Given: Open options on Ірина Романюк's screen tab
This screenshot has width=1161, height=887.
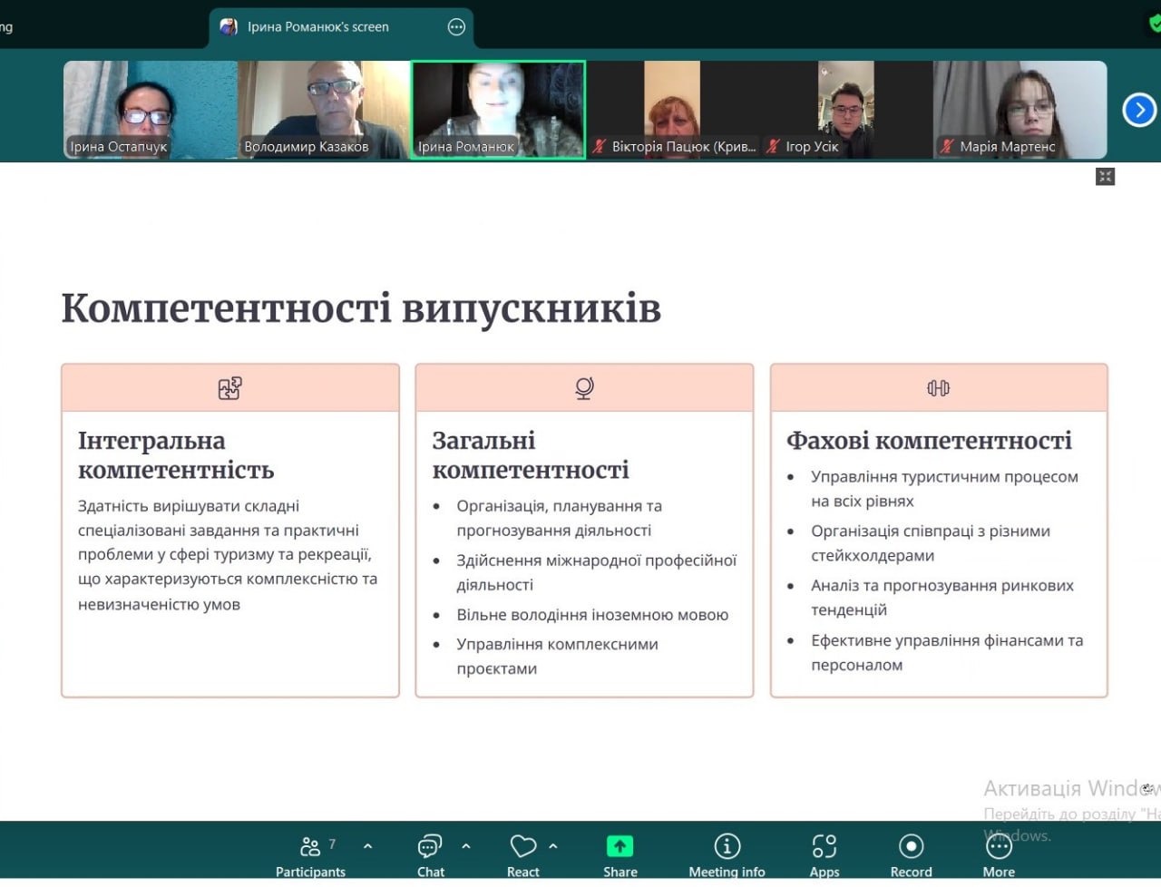Looking at the screenshot, I should click(x=457, y=27).
